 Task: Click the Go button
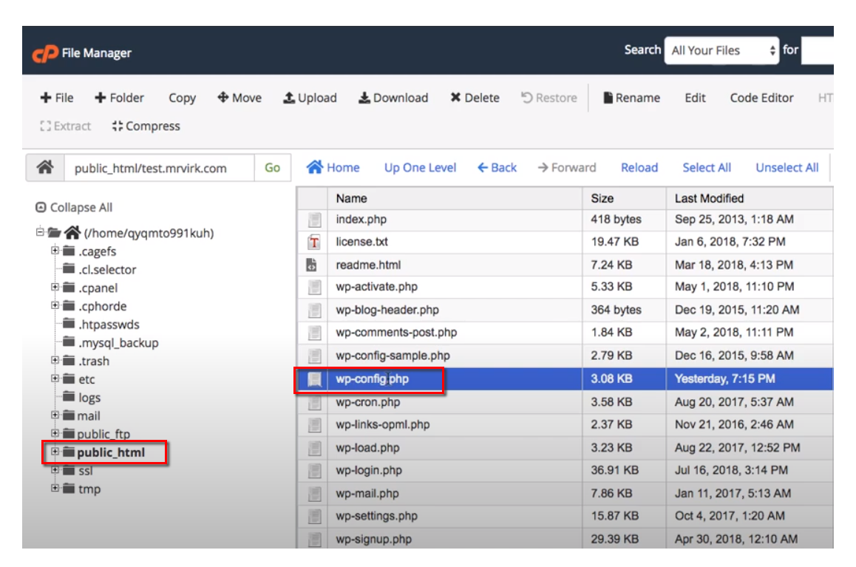273,168
